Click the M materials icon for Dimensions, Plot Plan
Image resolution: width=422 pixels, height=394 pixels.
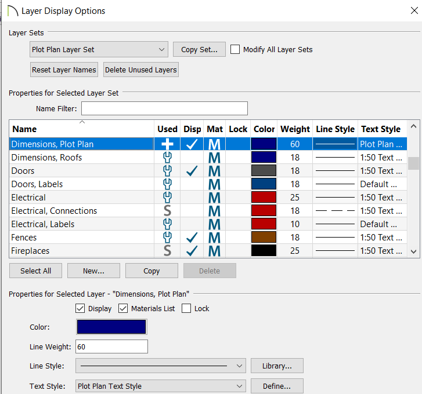pos(214,144)
